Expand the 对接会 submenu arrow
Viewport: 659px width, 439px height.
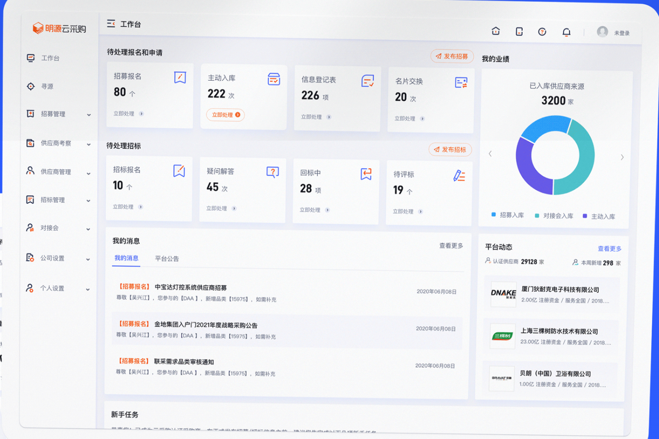click(88, 229)
